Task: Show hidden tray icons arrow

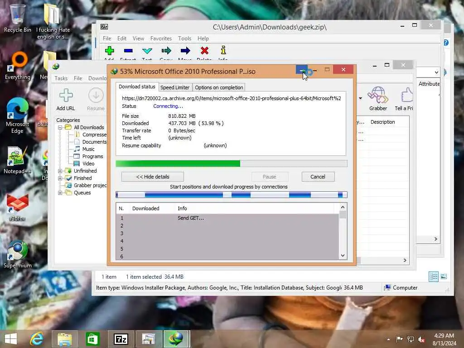Action: click(x=388, y=339)
